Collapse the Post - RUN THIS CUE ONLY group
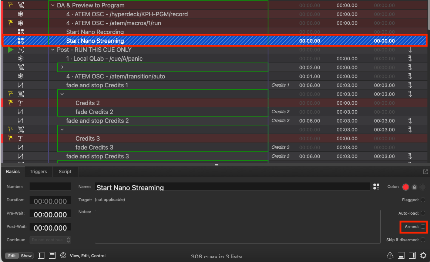430x262 pixels. tap(53, 50)
